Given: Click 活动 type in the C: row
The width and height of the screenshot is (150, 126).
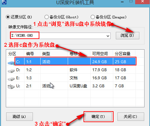Looking at the screenshot, I should pyautogui.click(x=46, y=62).
